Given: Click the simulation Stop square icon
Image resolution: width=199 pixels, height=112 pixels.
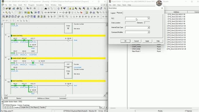Looking at the screenshot, I should pyautogui.click(x=80, y=16).
